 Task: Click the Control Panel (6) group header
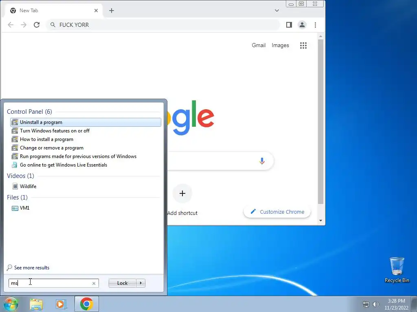(29, 112)
